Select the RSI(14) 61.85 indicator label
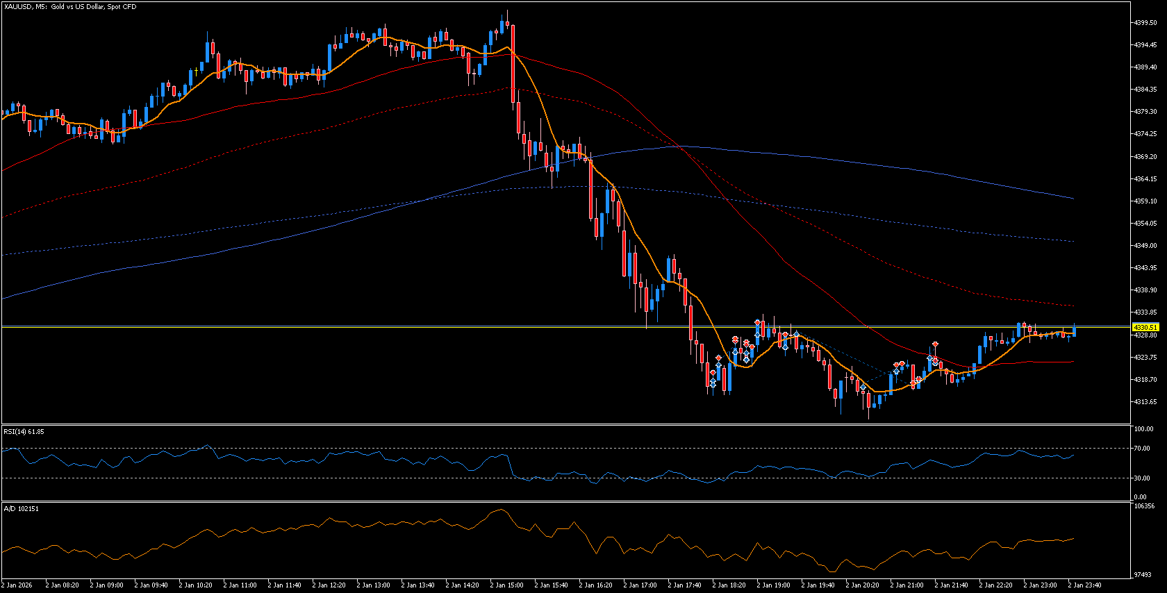The height and width of the screenshot is (593, 1167). 24,432
